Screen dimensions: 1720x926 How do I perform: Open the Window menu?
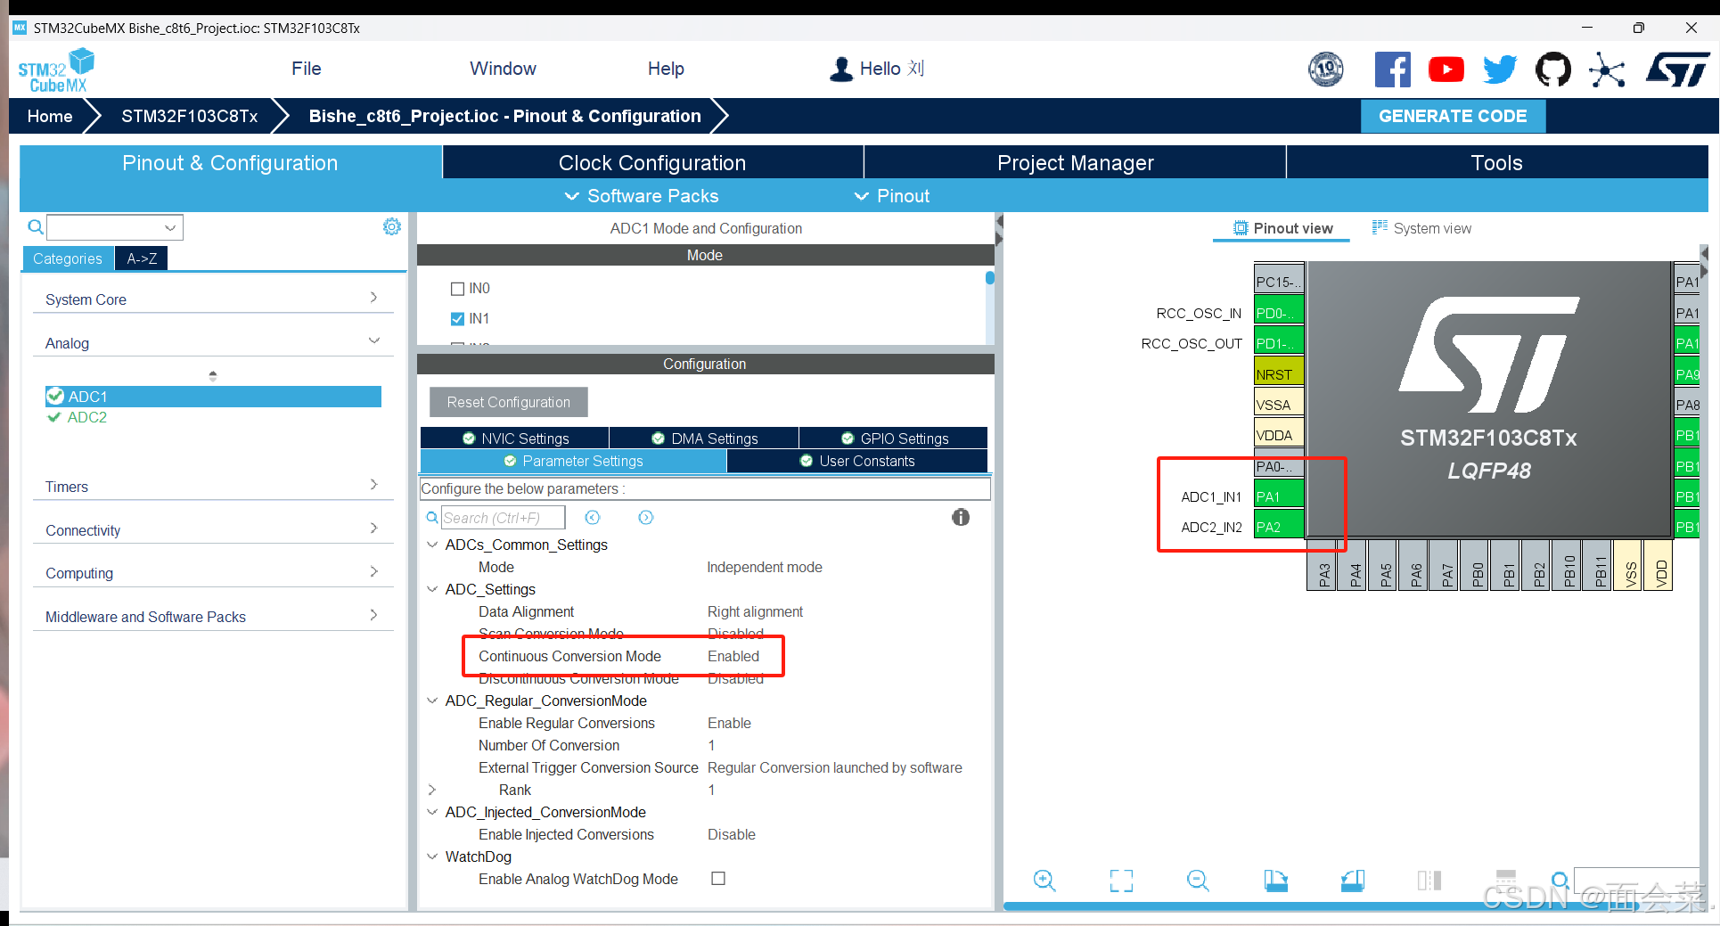[503, 69]
